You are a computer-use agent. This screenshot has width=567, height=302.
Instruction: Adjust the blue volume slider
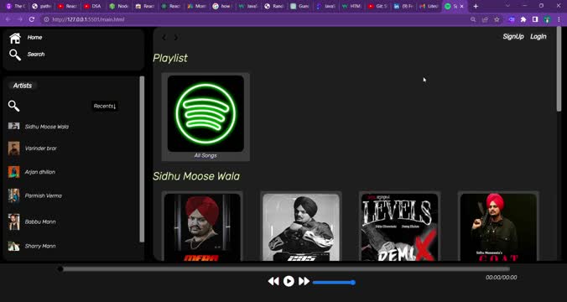coord(334,282)
